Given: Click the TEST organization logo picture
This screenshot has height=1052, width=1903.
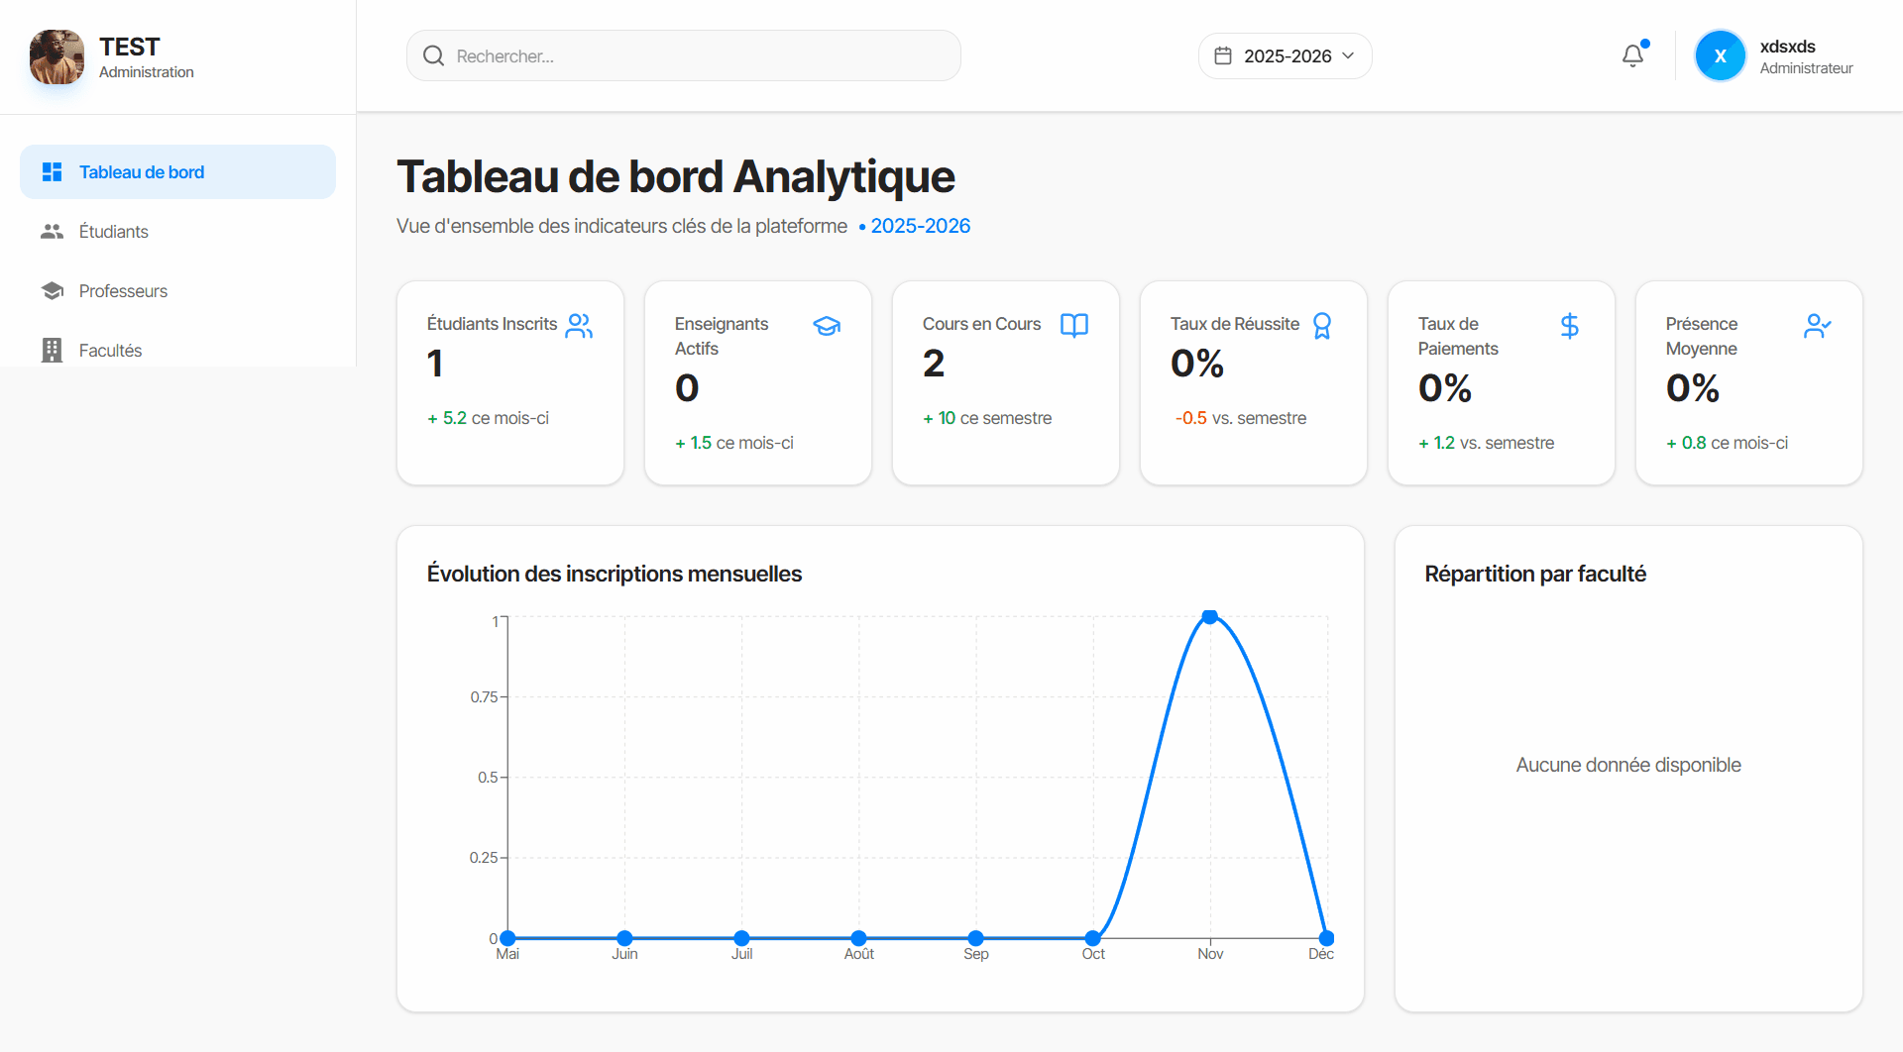Looking at the screenshot, I should click(56, 56).
